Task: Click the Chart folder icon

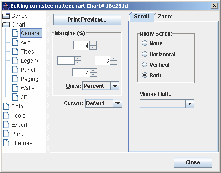Action: [x=6, y=25]
